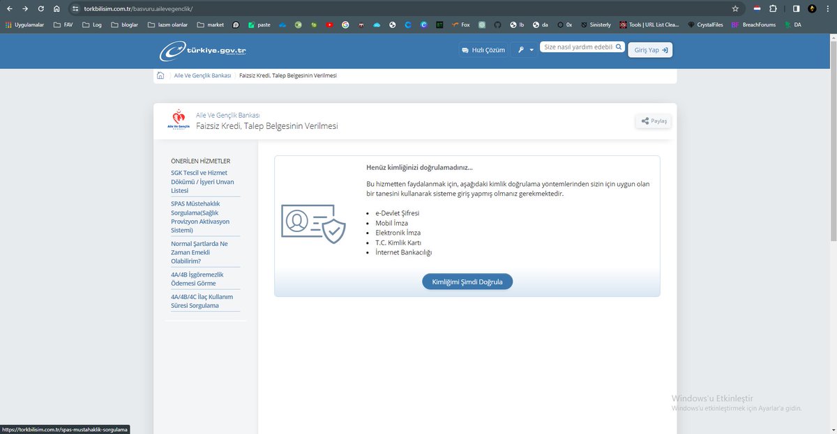Click the search magnifier icon

(618, 47)
